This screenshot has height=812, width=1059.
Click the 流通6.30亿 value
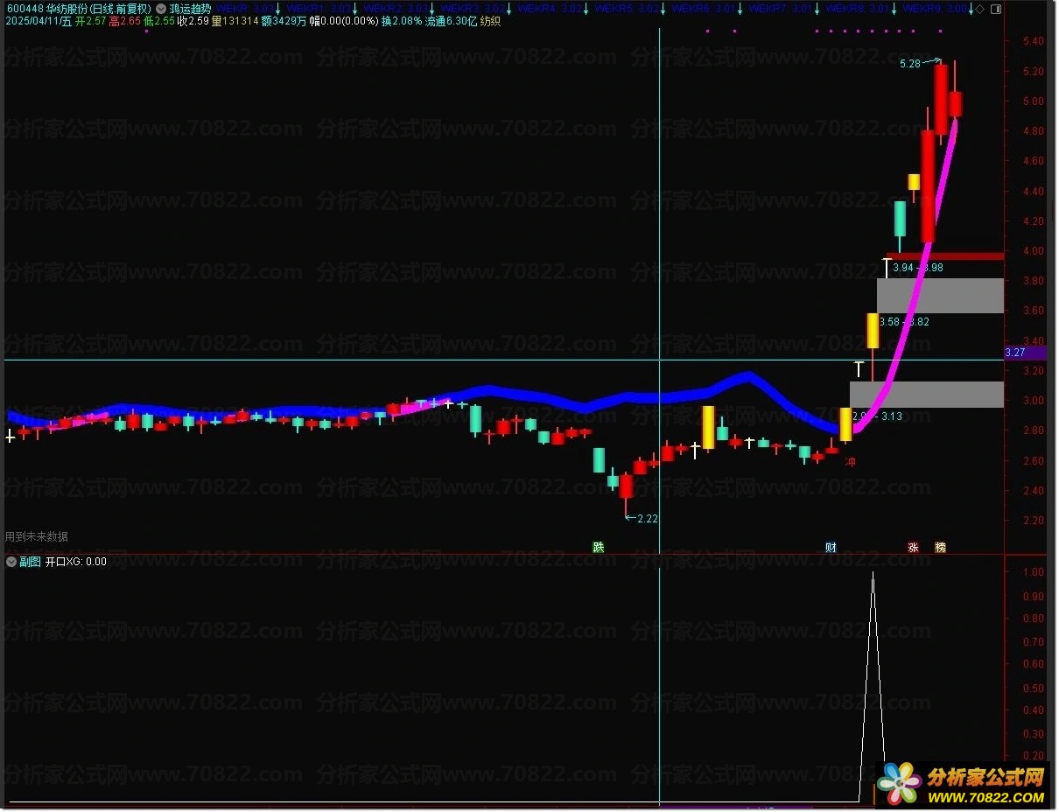tap(452, 20)
